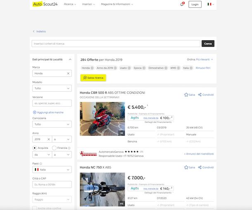Go back using the Indietro link
Image resolution: width=252 pixels, height=210 pixels.
[39, 31]
